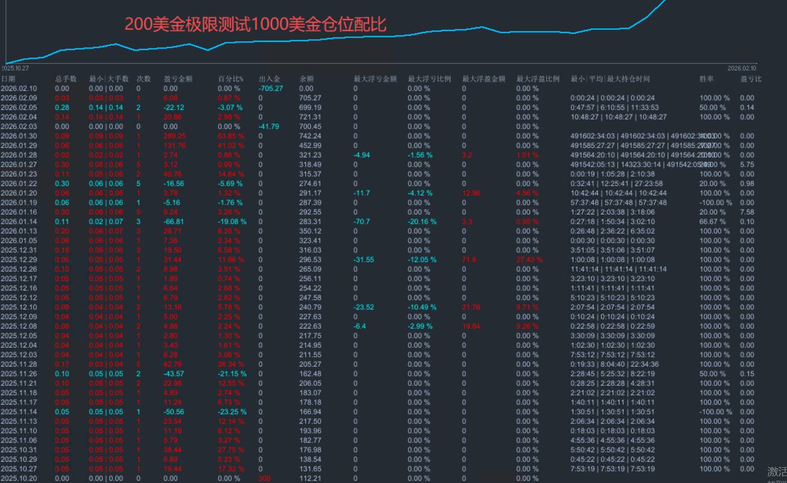Image resolution: width=787 pixels, height=483 pixels.
Task: Select the max floating loss -31.55
Action: (364, 260)
